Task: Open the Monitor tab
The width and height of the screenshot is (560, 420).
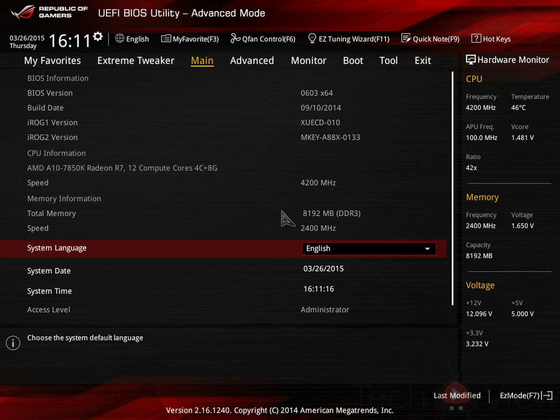Action: [x=309, y=61]
